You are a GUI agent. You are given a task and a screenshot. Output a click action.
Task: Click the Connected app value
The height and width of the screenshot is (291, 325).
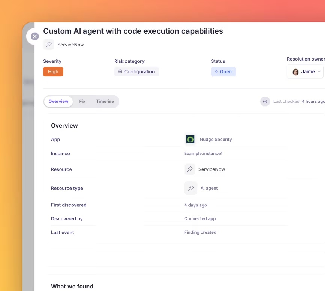point(200,219)
